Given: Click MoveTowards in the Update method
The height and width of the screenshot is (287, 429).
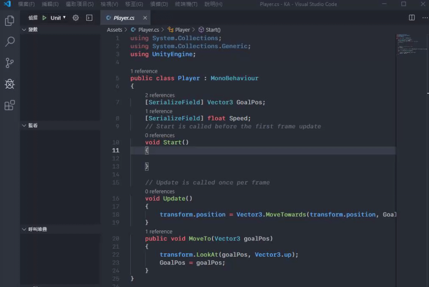Looking at the screenshot, I should pos(286,215).
